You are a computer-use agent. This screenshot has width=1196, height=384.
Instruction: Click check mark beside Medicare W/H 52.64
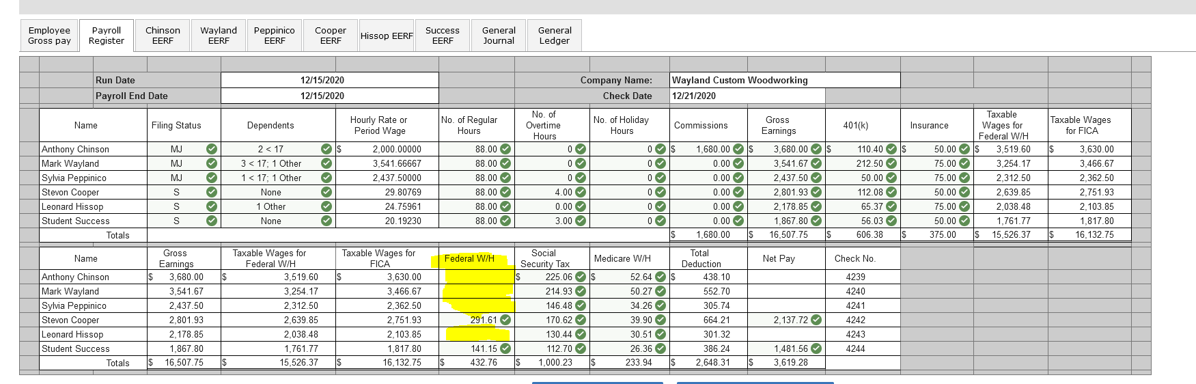(660, 277)
